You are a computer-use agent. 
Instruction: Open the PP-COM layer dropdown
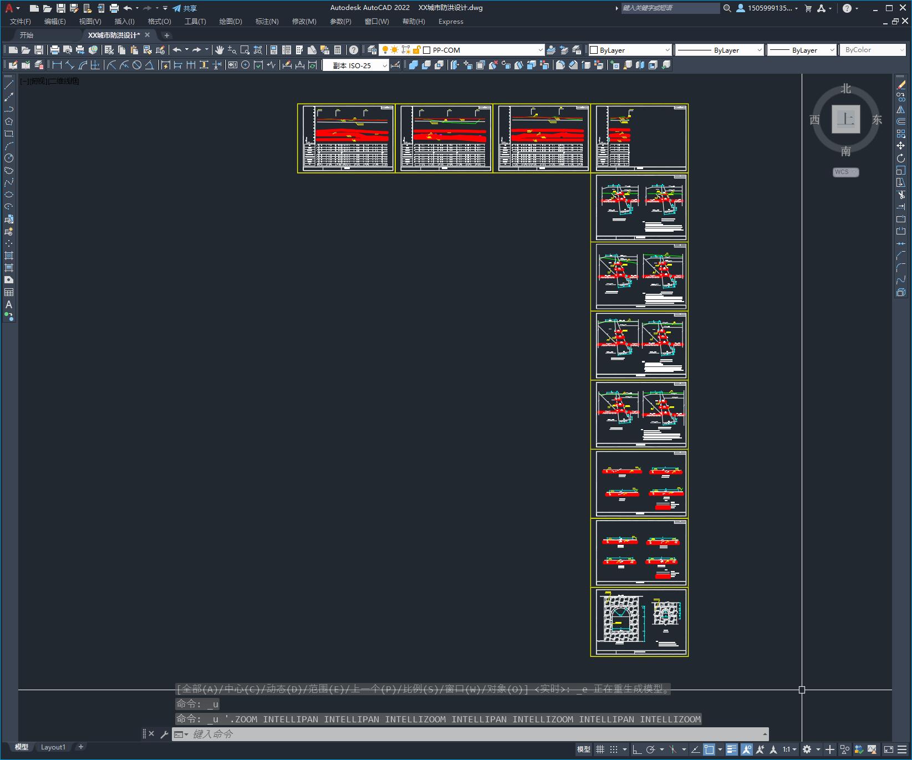[540, 50]
